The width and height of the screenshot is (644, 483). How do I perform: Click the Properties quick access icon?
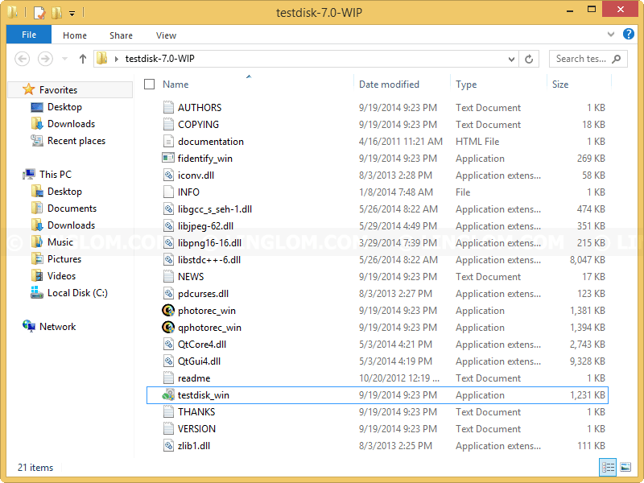click(x=39, y=12)
